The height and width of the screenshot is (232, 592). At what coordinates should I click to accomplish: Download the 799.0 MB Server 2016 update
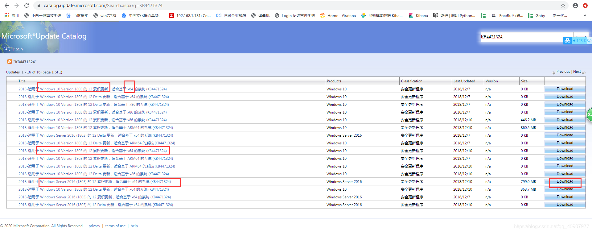[x=565, y=181]
